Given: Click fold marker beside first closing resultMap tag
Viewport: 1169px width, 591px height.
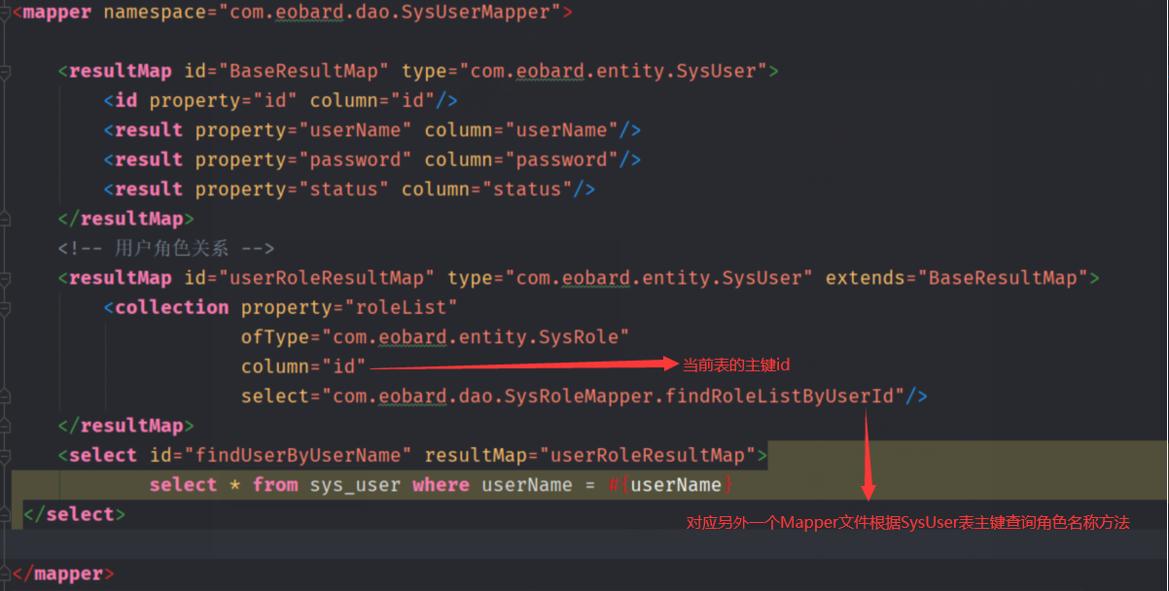Looking at the screenshot, I should point(5,219).
